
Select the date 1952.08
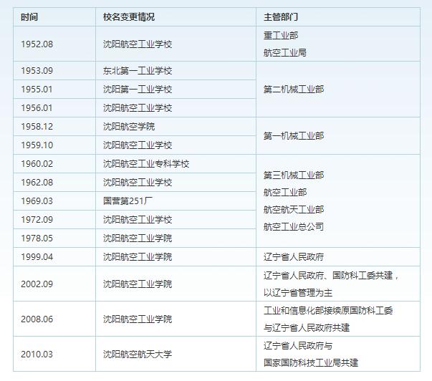click(x=37, y=44)
